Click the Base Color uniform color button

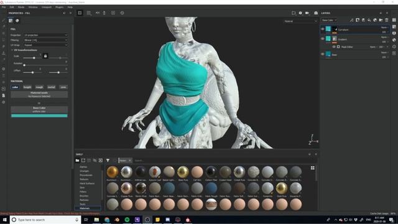click(x=39, y=110)
